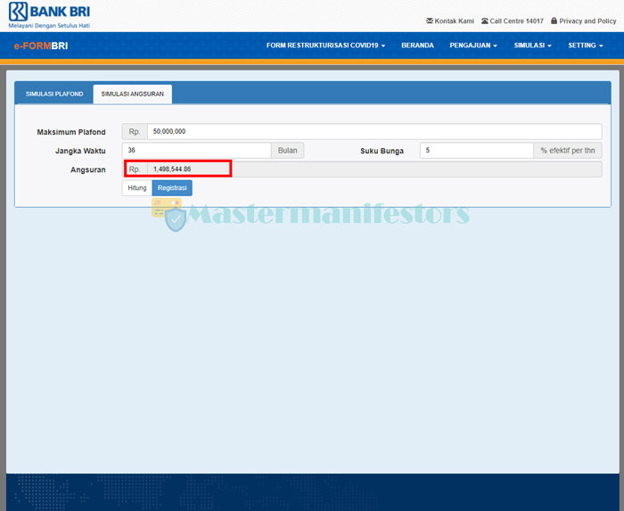Click the Suku Bunga label
Image resolution: width=624 pixels, height=511 pixels.
(382, 151)
